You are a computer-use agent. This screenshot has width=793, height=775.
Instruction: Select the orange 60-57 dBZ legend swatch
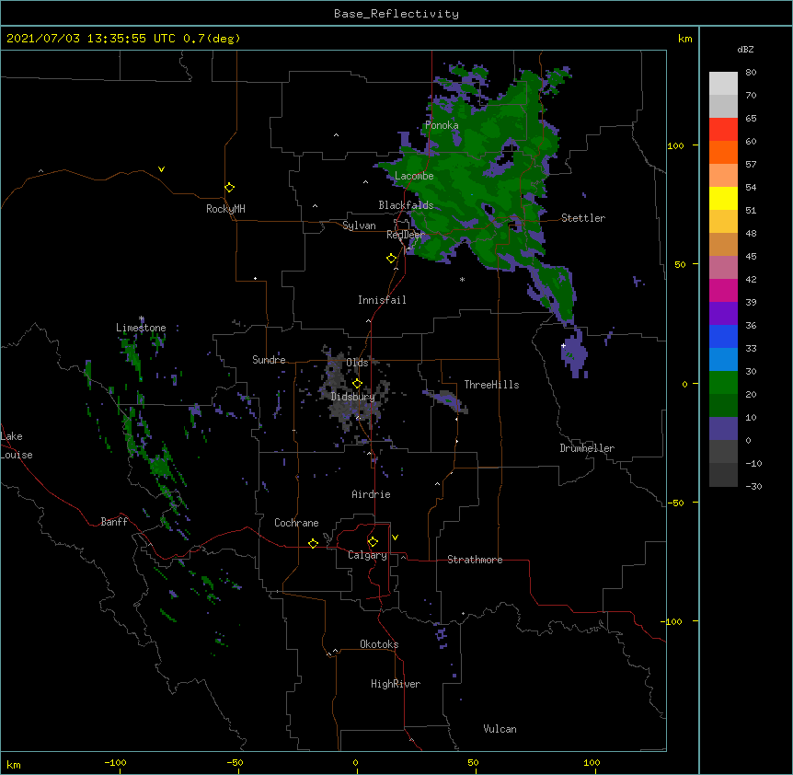click(723, 152)
